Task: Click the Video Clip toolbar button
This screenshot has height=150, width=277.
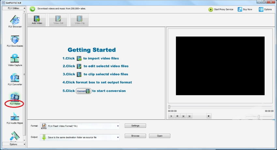Action: (x=80, y=20)
